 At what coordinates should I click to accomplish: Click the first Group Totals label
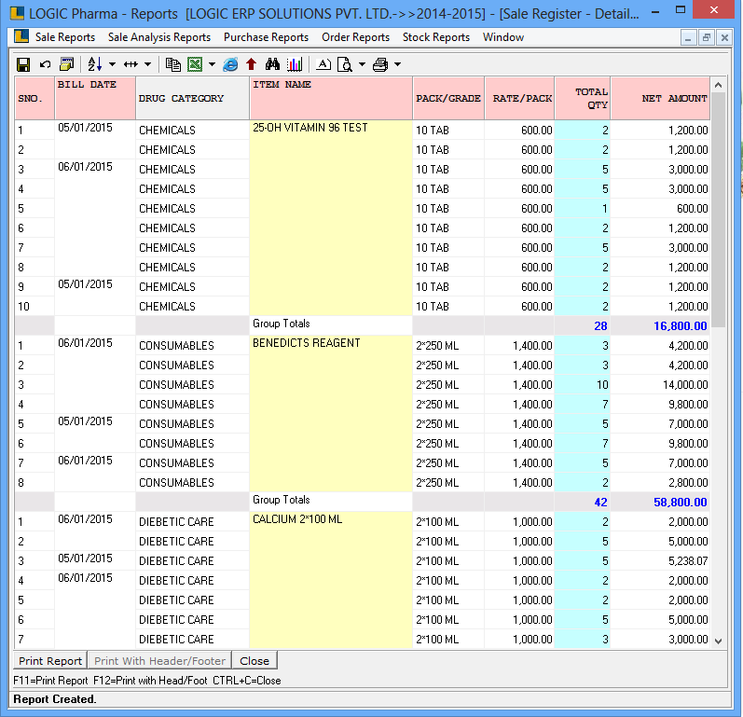[x=281, y=324]
